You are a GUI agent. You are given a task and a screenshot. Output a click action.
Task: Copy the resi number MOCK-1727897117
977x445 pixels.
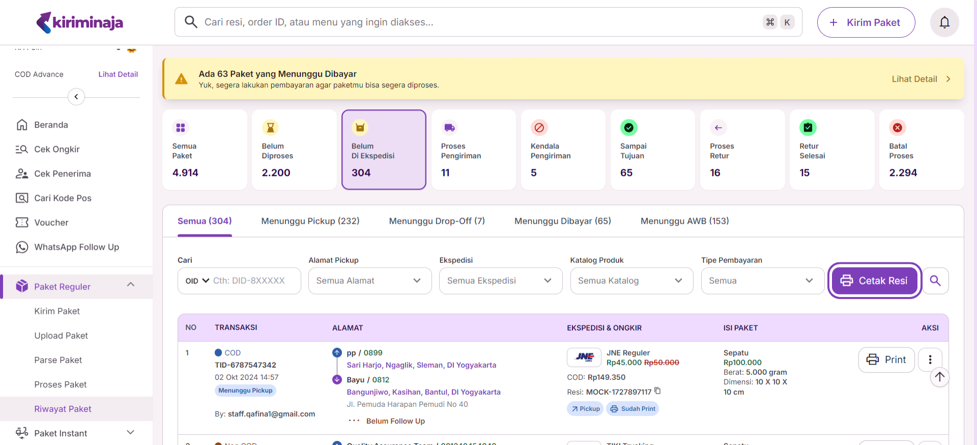click(657, 391)
